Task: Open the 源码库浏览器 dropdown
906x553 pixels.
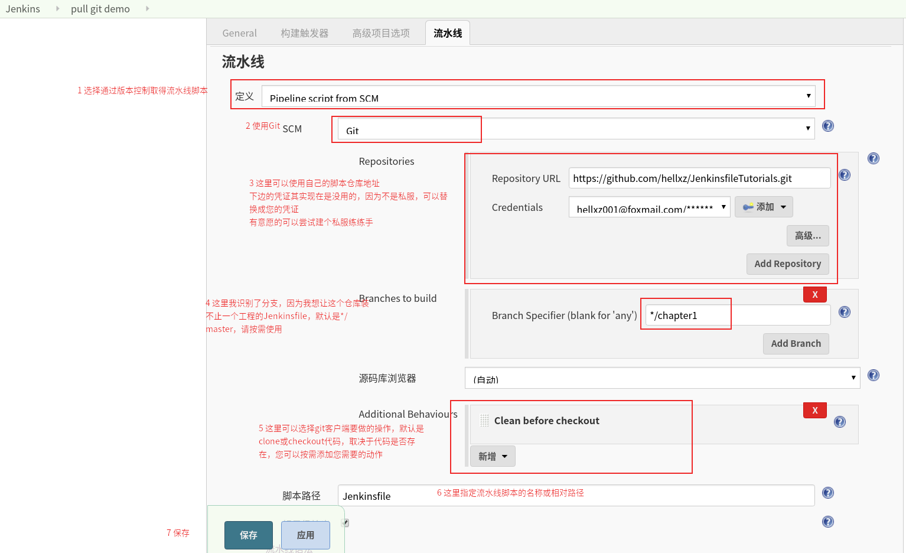Action: pyautogui.click(x=663, y=378)
